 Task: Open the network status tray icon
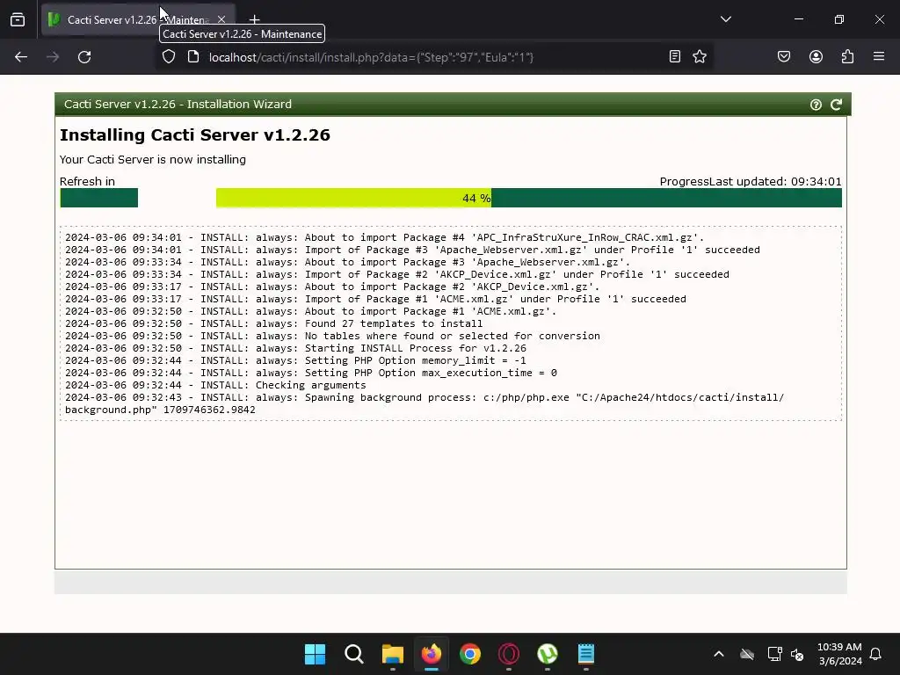point(774,654)
